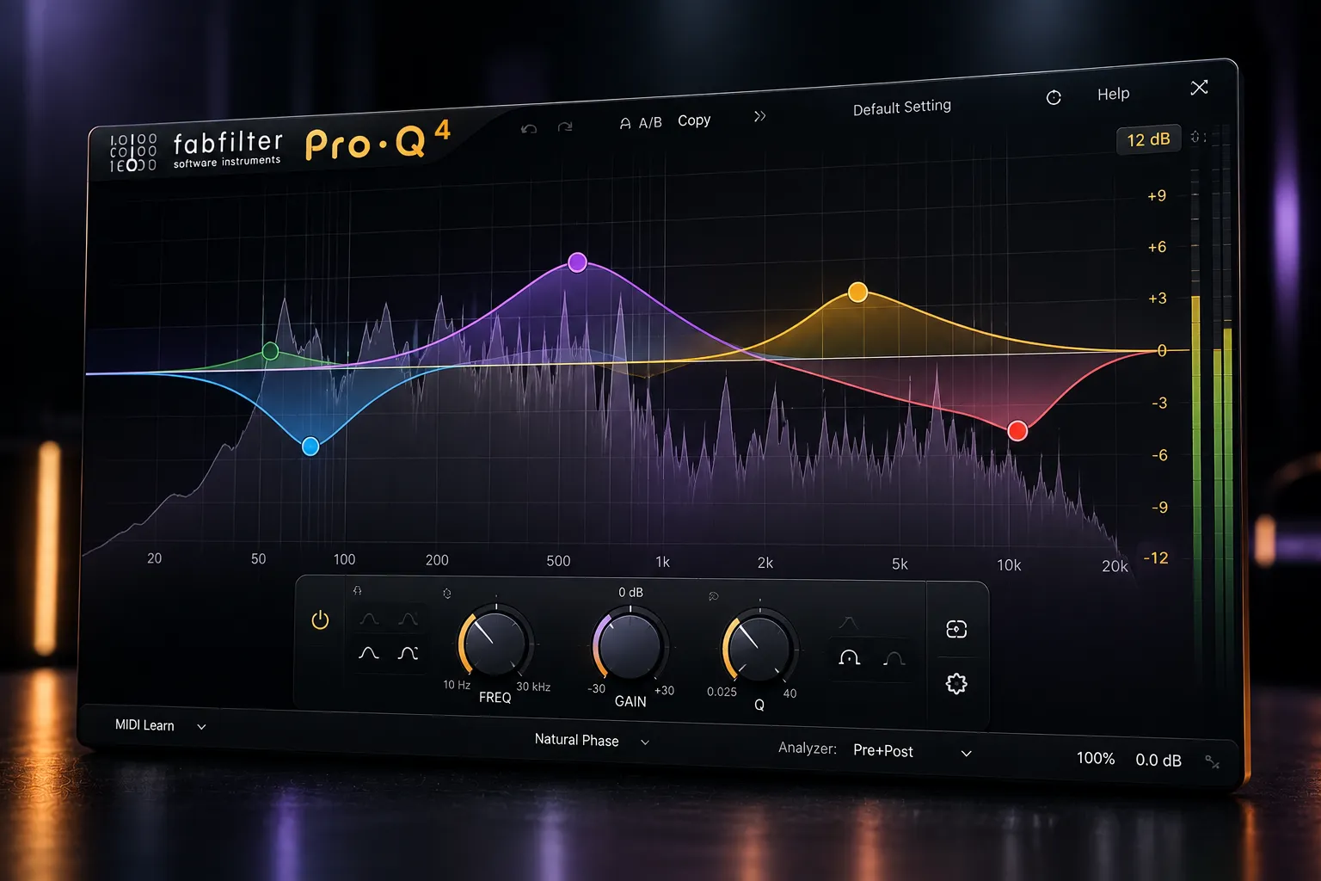
Task: Toggle the yellow band power button
Action: pyautogui.click(x=320, y=619)
